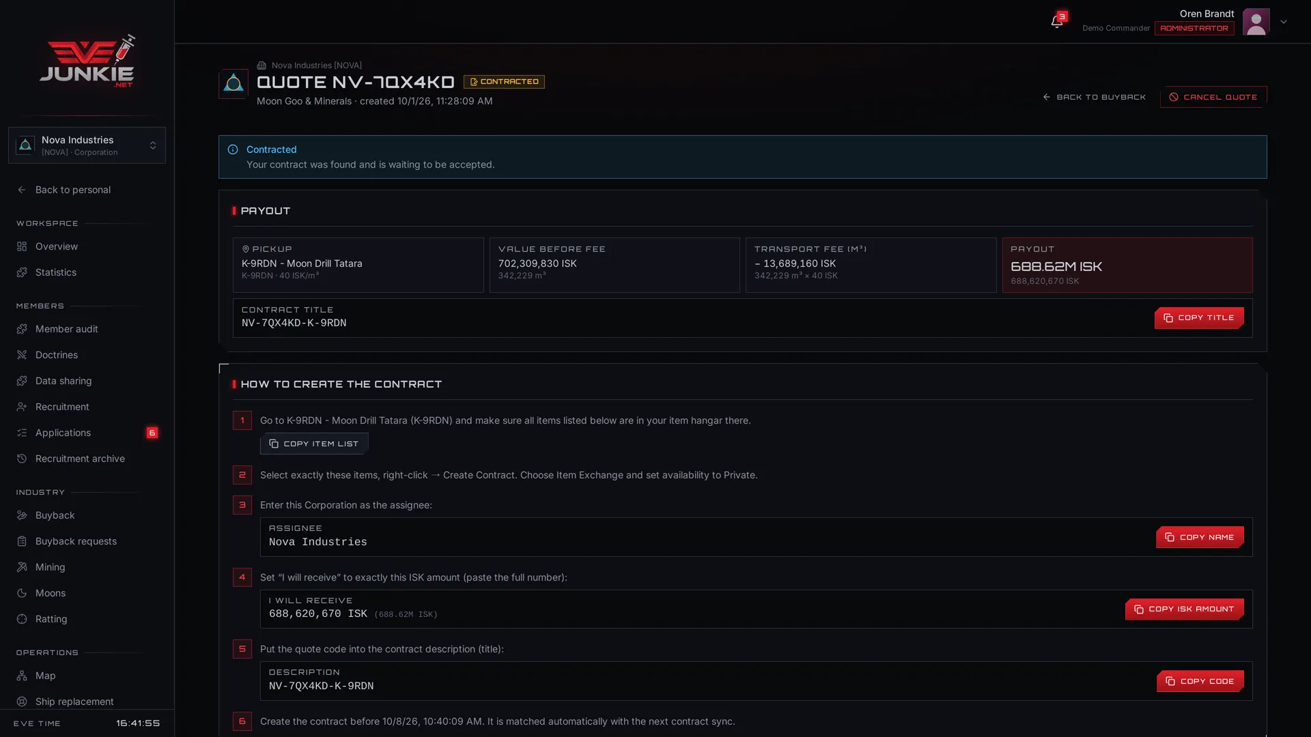Viewport: 1311px width, 737px height.
Task: Click the Moons crescent icon
Action: pyautogui.click(x=22, y=593)
